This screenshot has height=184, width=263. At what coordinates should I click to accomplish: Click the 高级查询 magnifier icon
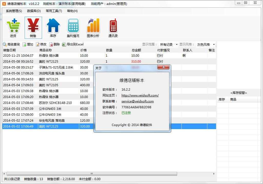pyautogui.click(x=5, y=44)
